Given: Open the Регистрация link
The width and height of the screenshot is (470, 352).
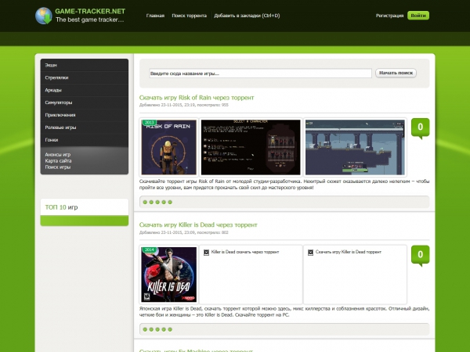Looking at the screenshot, I should point(389,16).
